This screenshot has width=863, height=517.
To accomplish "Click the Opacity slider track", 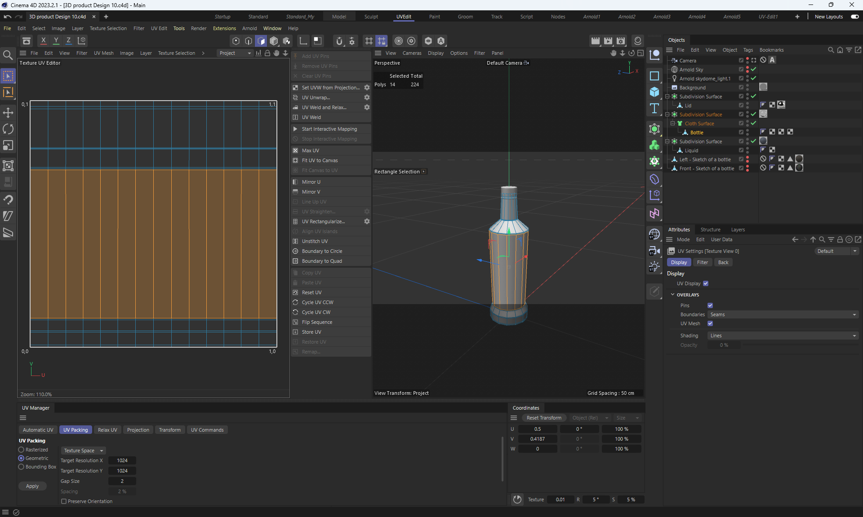I will point(800,345).
